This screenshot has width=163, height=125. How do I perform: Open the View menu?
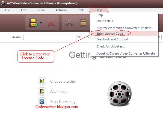click(x=41, y=10)
